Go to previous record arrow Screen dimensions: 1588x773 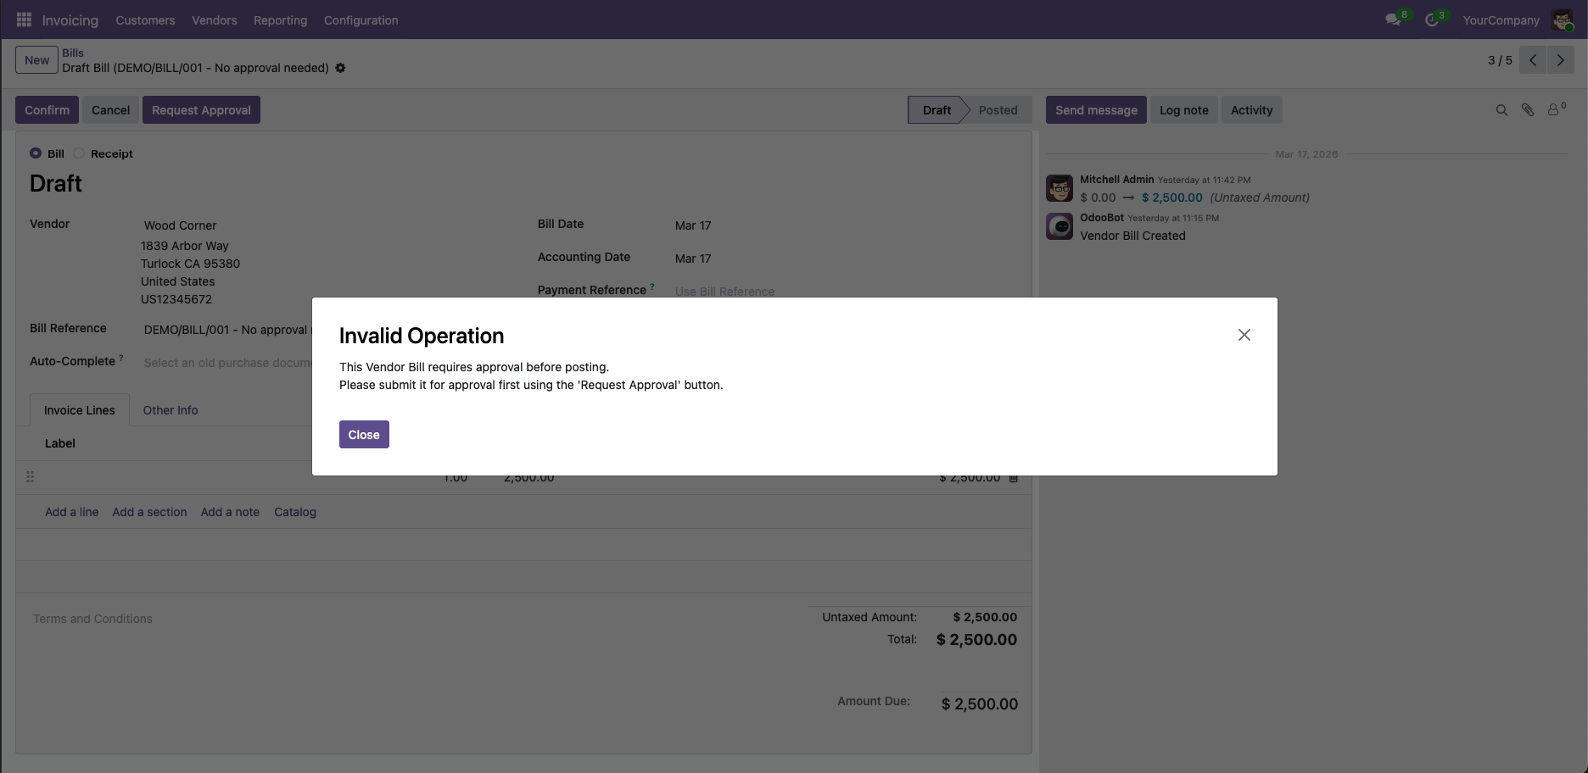(x=1533, y=60)
